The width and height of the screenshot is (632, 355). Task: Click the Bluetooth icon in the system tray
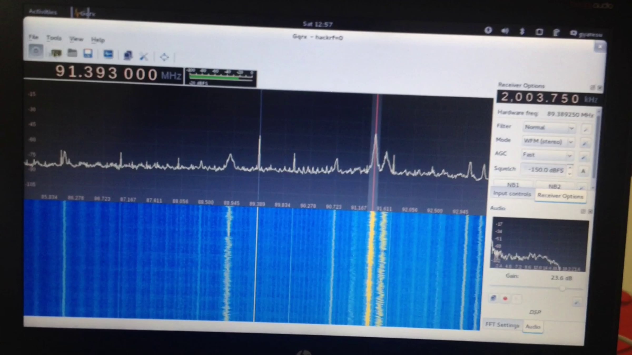pos(522,32)
